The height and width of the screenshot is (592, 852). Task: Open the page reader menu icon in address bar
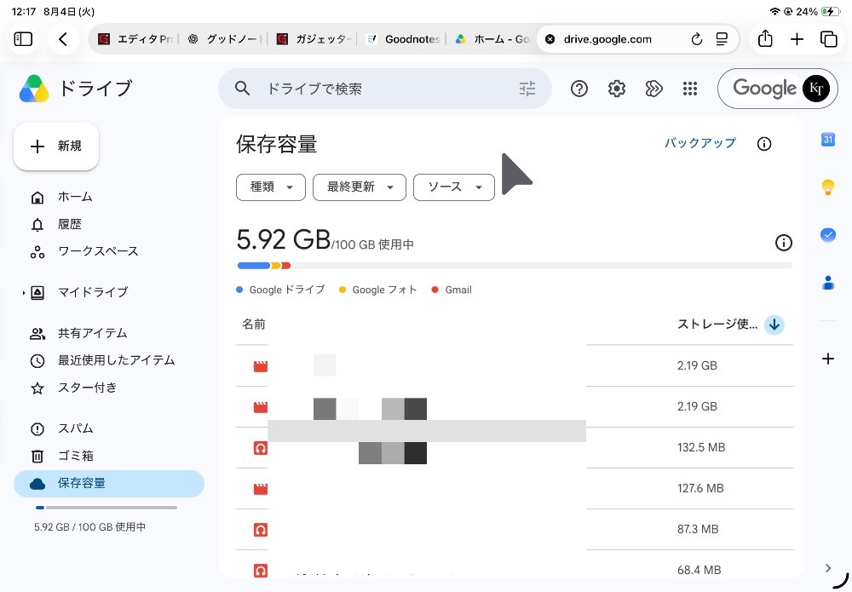[x=722, y=39]
